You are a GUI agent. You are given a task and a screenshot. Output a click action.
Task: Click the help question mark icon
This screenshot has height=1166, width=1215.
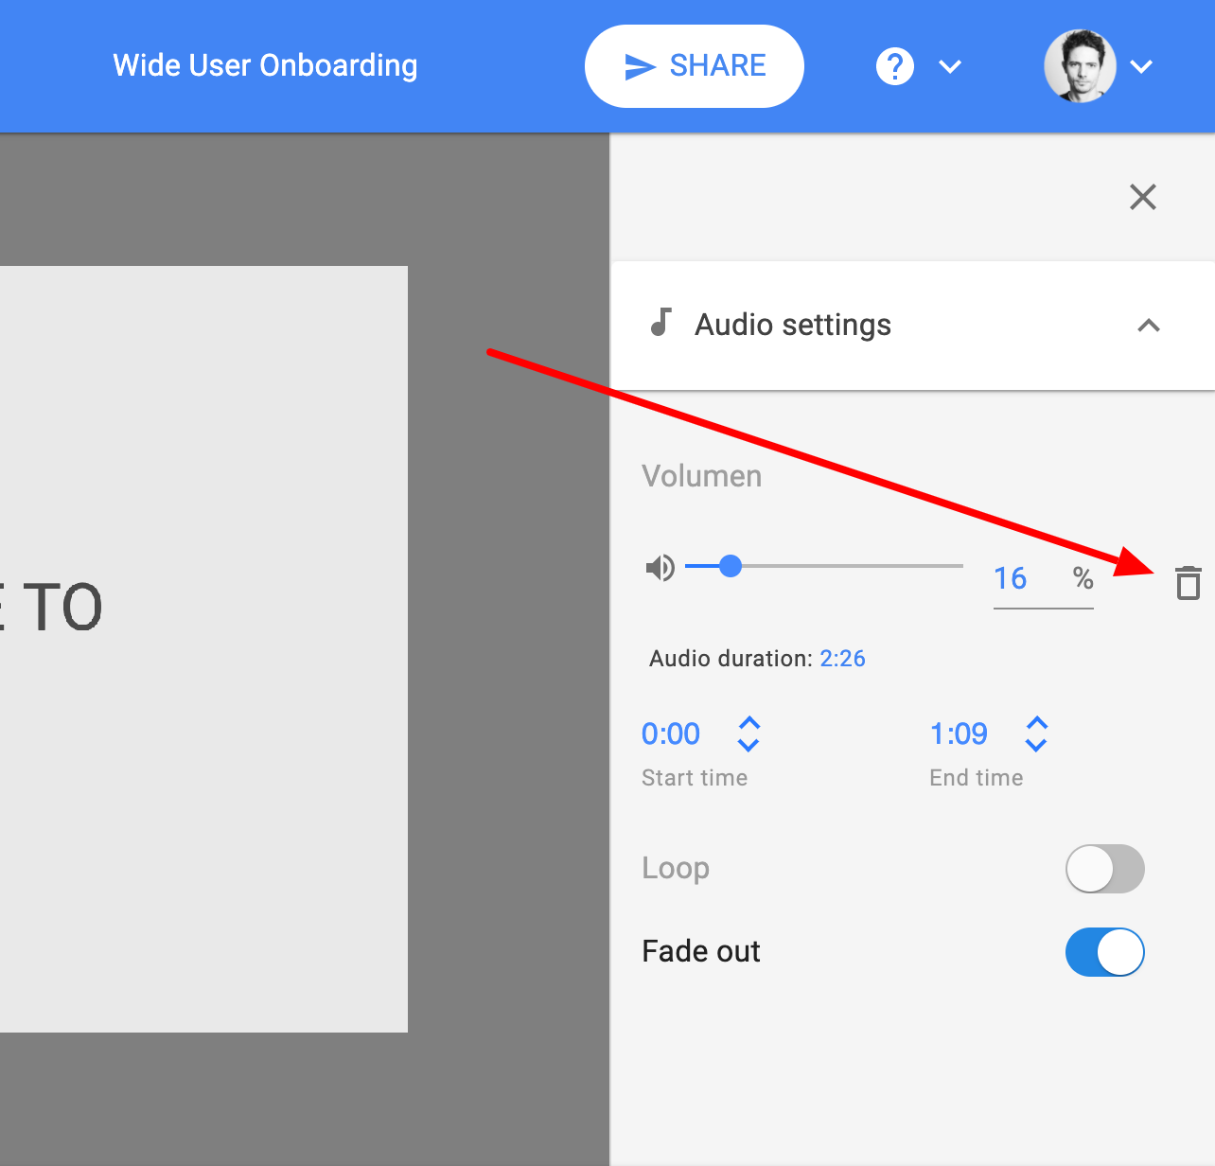pyautogui.click(x=894, y=66)
